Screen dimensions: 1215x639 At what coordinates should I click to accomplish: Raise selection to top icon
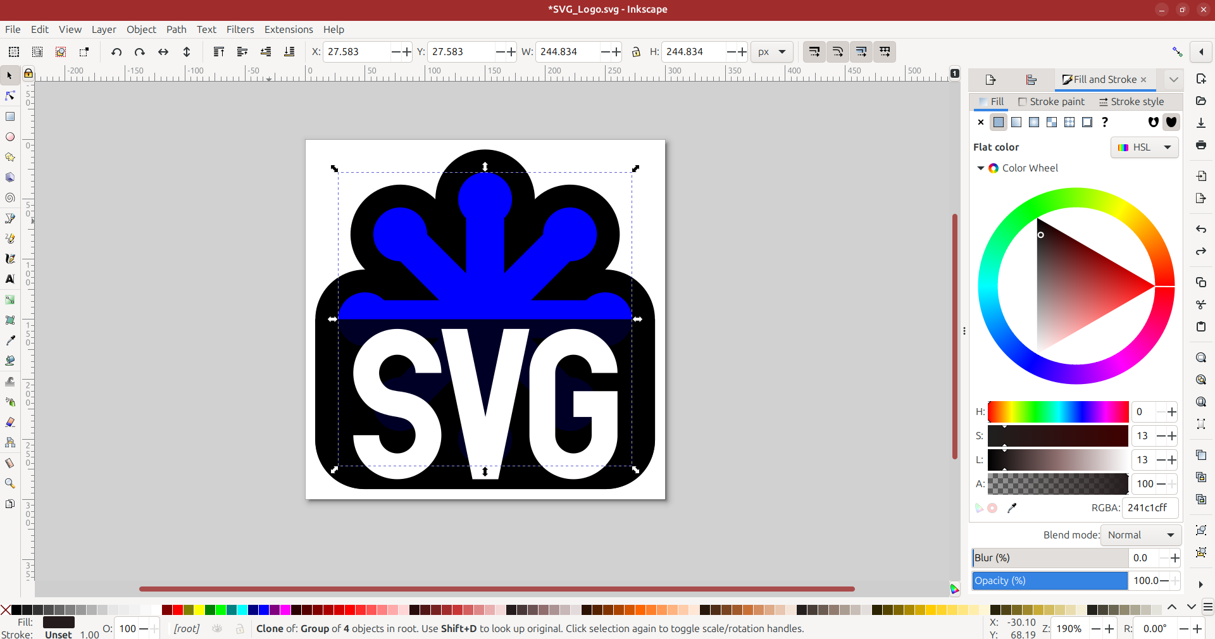(x=219, y=52)
